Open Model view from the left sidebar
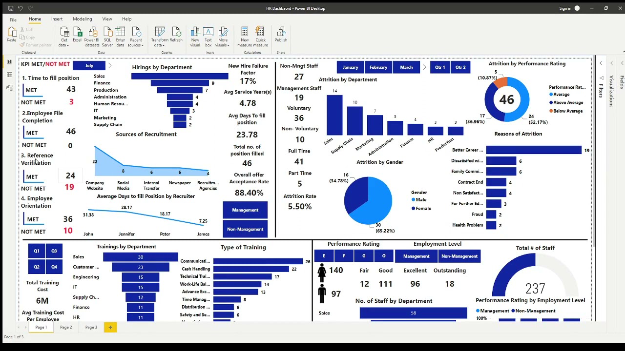625x351 pixels. coord(9,87)
